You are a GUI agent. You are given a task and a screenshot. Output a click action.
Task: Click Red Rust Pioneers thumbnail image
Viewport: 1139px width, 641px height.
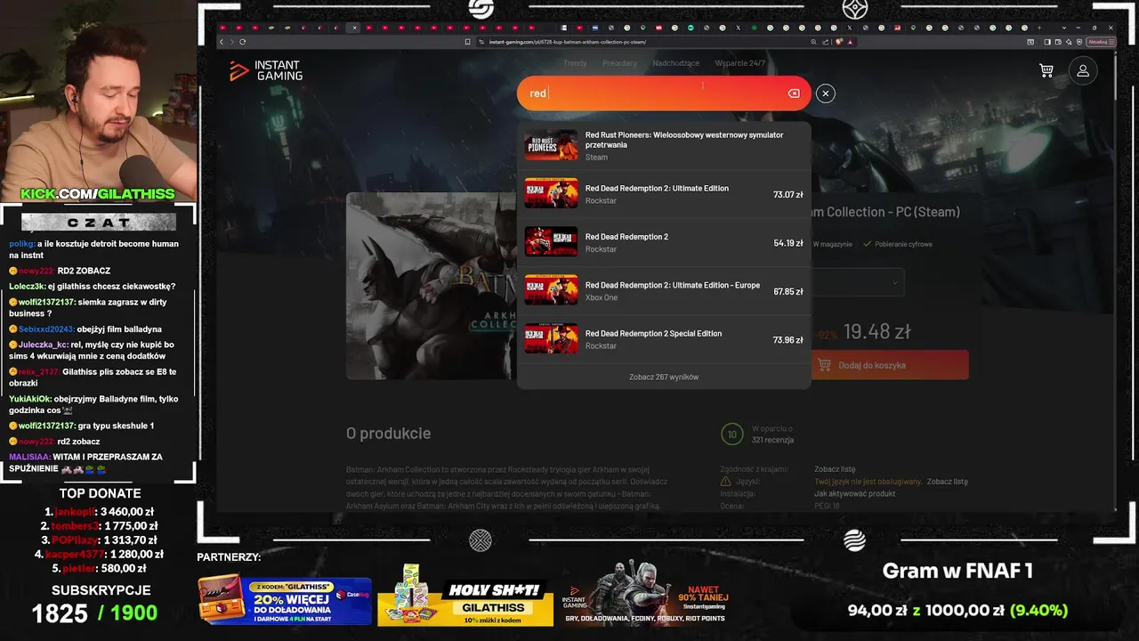pos(551,146)
